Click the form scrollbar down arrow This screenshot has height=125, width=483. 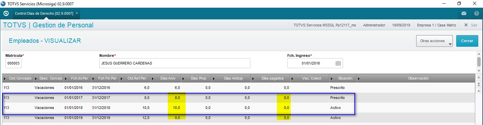(x=479, y=71)
